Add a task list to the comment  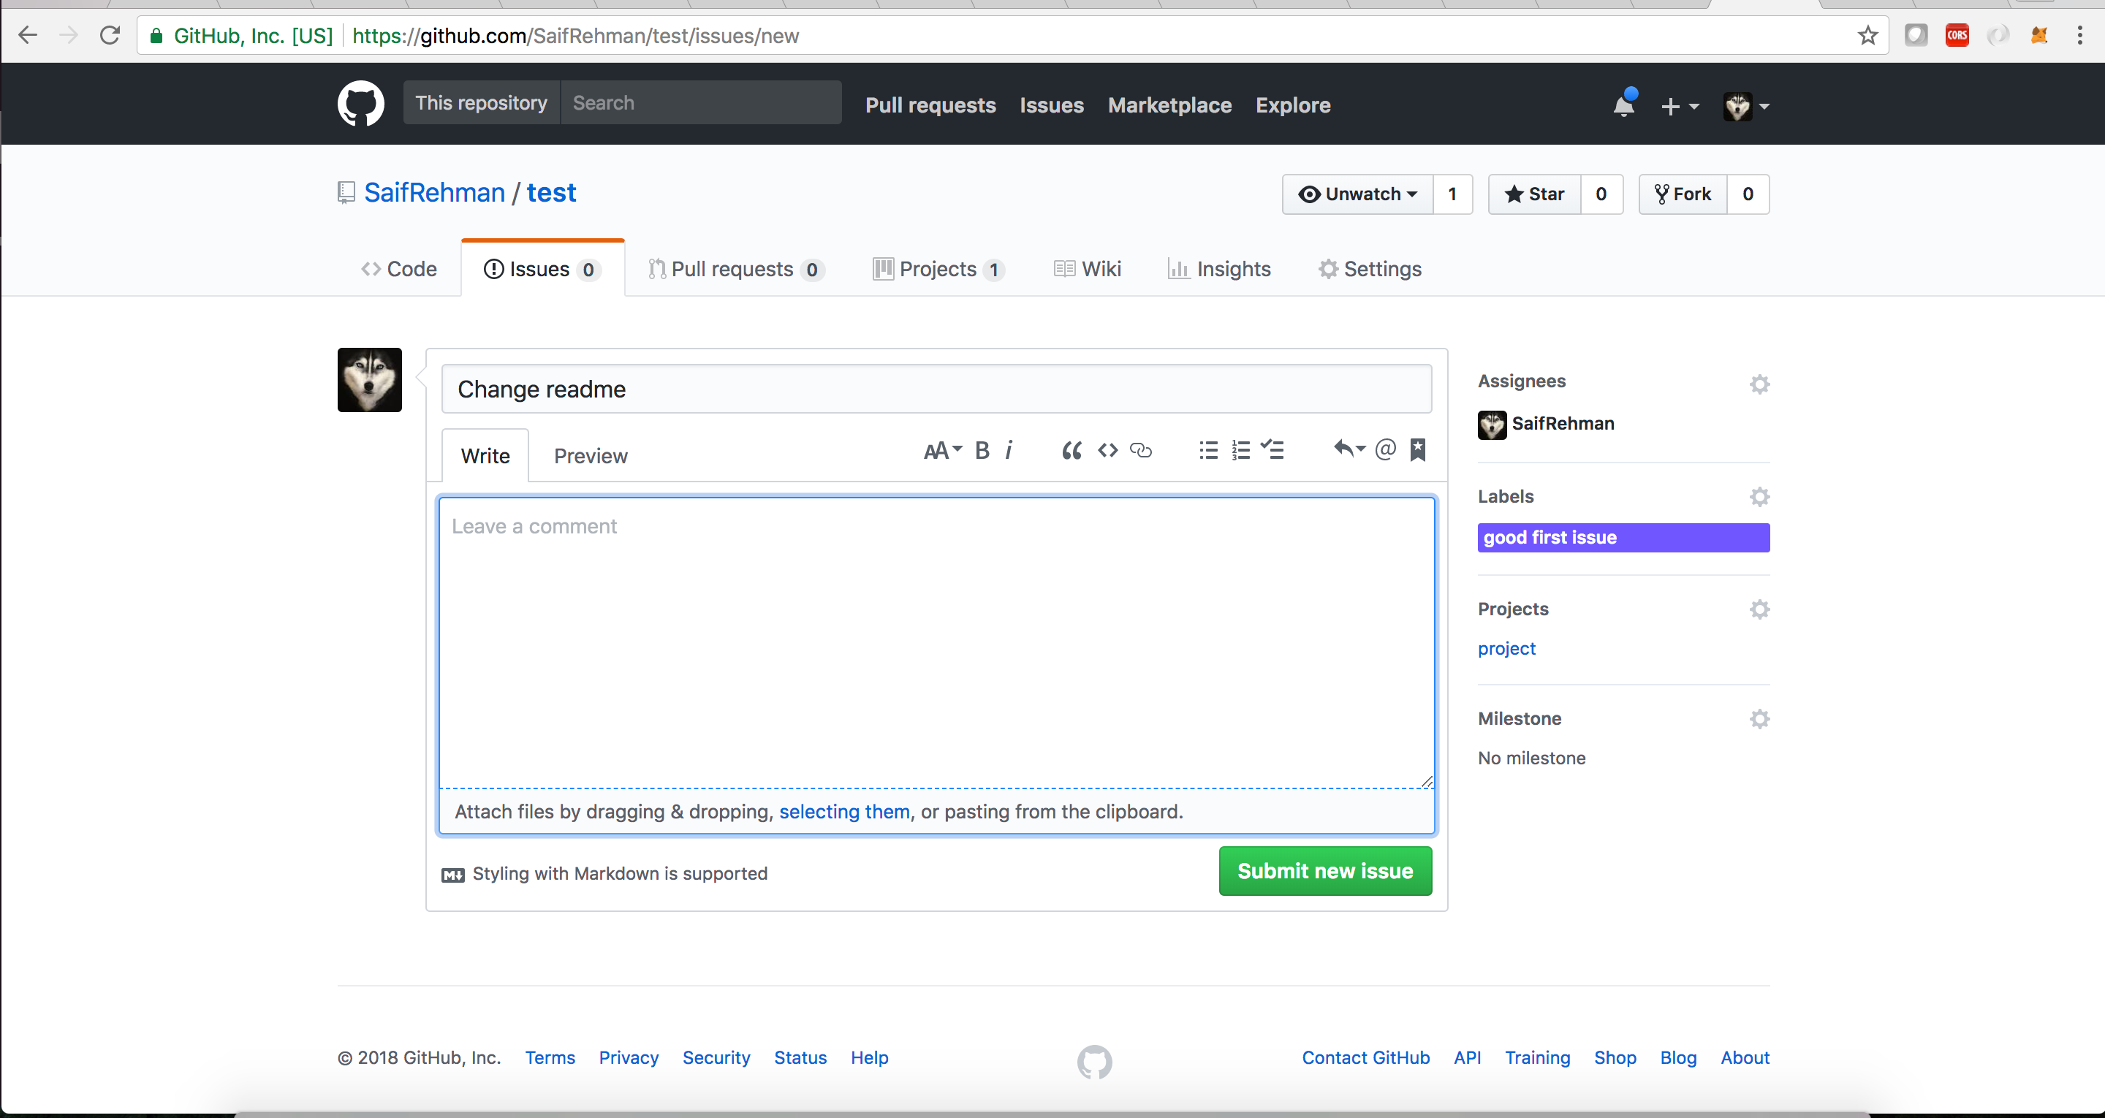(x=1273, y=449)
